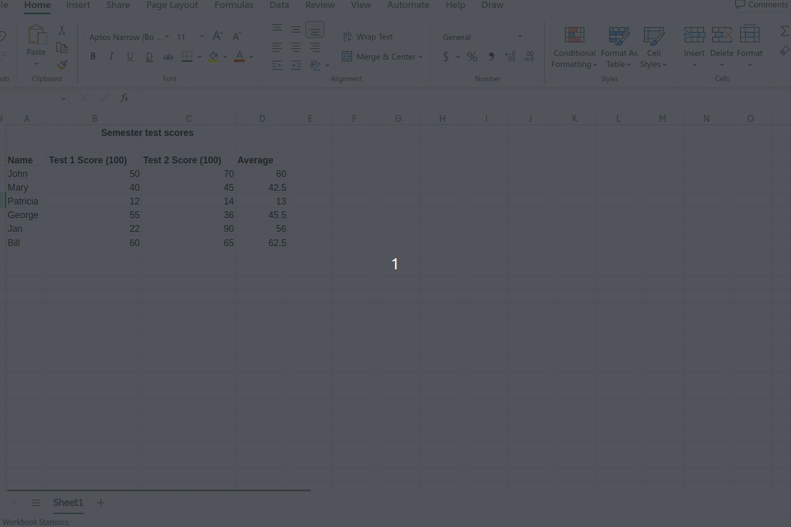791x527 pixels.
Task: Switch to the Formulas ribbon tab
Action: click(234, 5)
